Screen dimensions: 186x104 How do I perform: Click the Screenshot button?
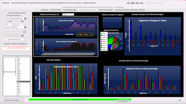coord(123,101)
